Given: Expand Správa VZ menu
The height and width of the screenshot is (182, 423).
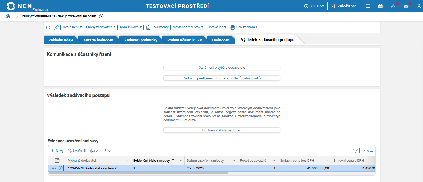Looking at the screenshot, I should pyautogui.click(x=217, y=27).
